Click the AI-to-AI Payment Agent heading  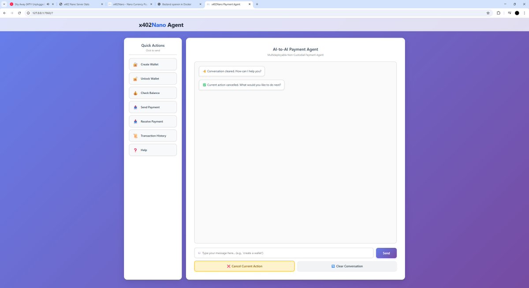pos(295,49)
